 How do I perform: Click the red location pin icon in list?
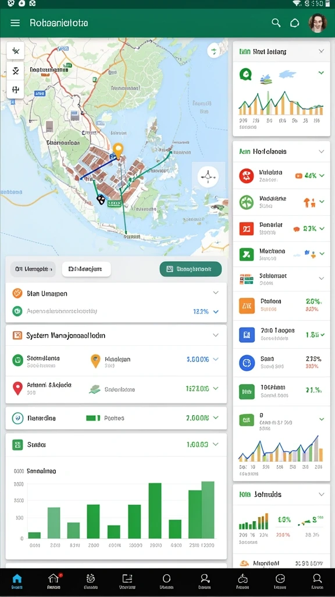pyautogui.click(x=17, y=389)
